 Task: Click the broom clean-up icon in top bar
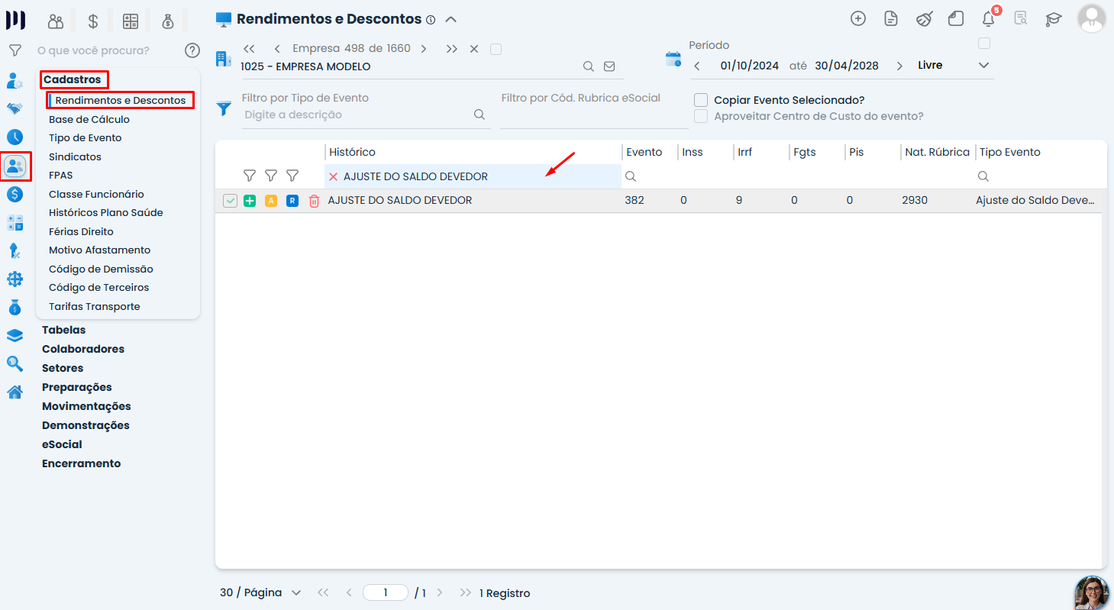click(x=924, y=19)
